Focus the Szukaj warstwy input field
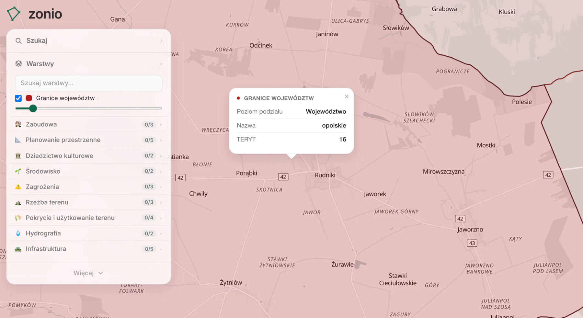The width and height of the screenshot is (583, 318). (89, 83)
